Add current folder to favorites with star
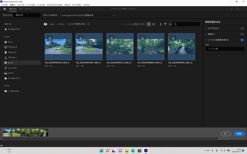The height and width of the screenshot is (154, 247). [x=89, y=24]
